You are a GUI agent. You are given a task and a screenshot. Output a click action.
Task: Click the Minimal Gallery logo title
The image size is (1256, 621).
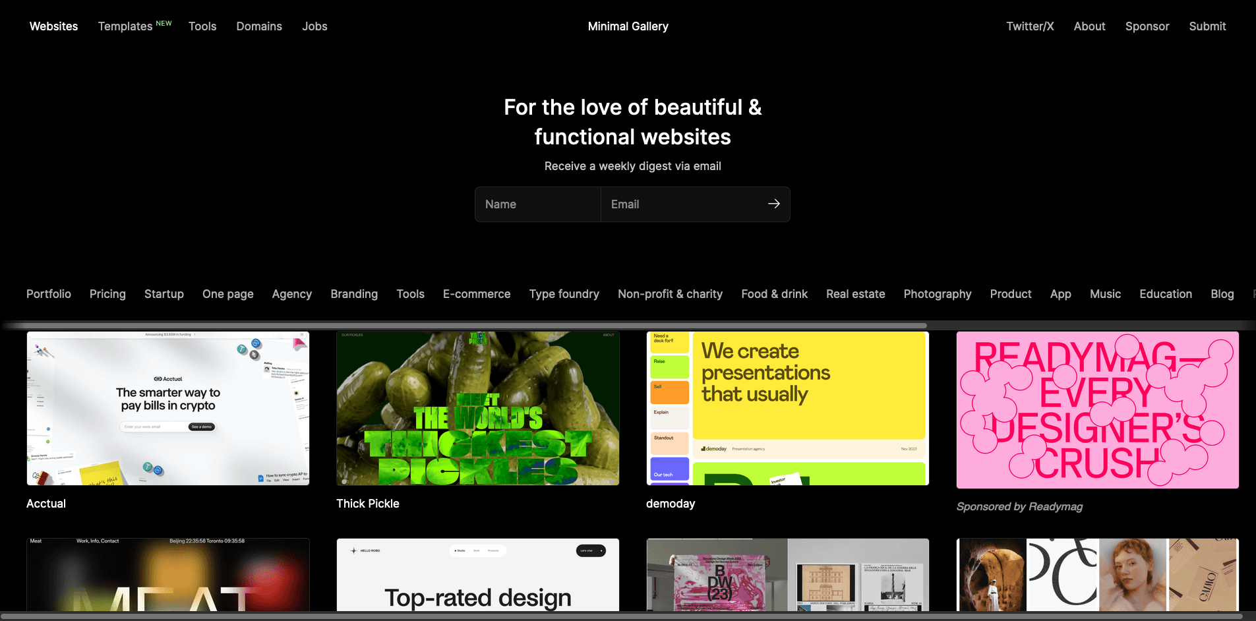pyautogui.click(x=628, y=26)
